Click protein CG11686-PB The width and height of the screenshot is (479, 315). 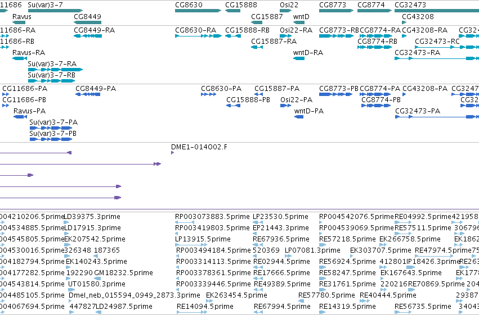(x=24, y=100)
